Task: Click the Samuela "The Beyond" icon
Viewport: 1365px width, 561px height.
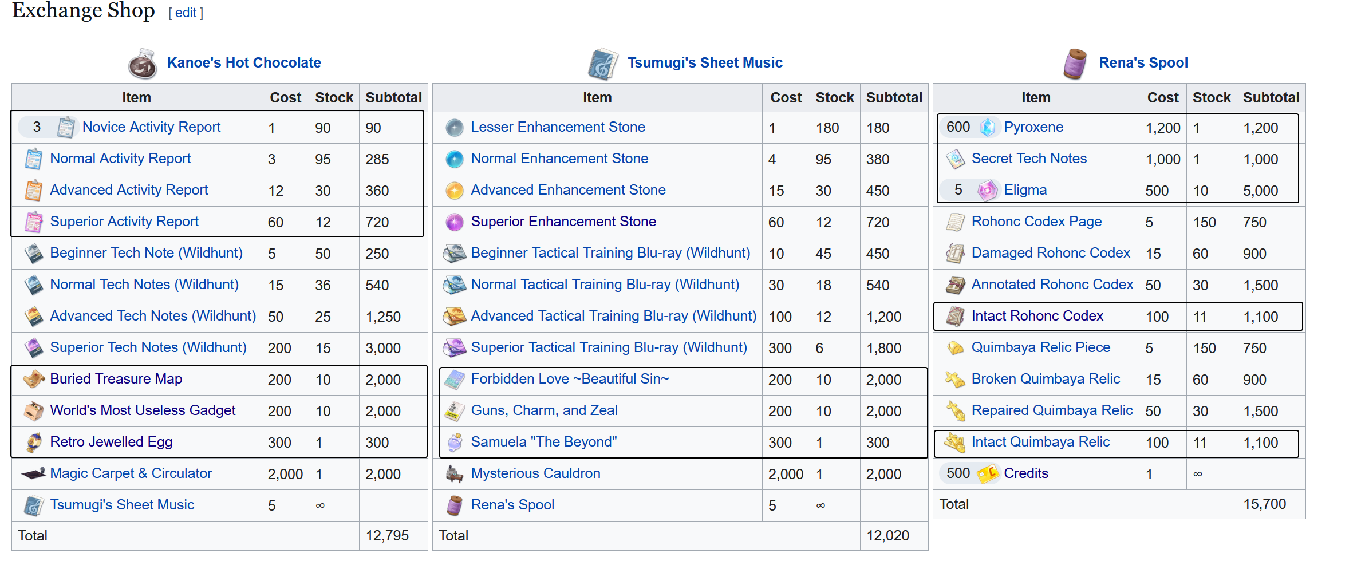Action: tap(455, 442)
